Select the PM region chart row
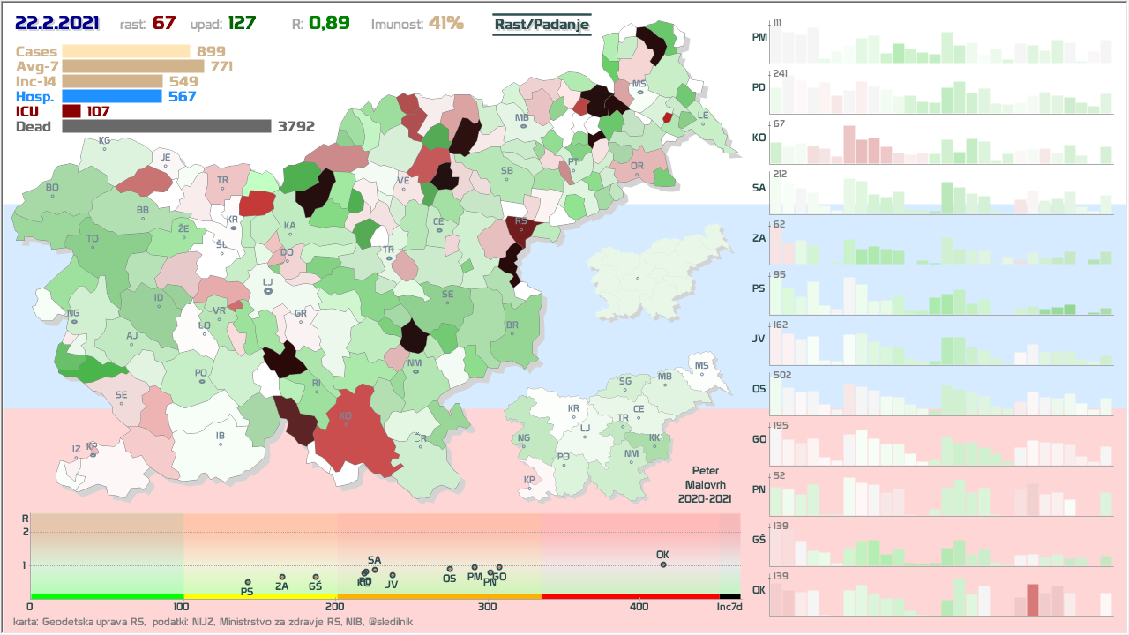The height and width of the screenshot is (635, 1129). click(x=940, y=41)
